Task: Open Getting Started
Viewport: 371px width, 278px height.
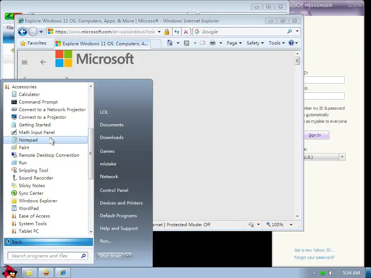Action: click(x=31, y=125)
